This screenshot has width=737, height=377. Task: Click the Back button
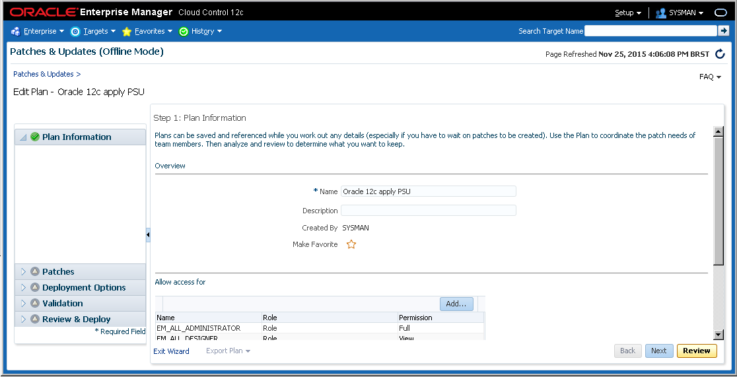[x=627, y=351]
